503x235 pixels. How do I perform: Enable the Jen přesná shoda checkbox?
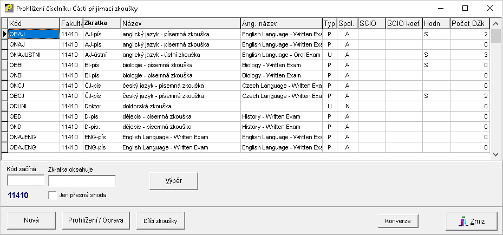click(x=53, y=195)
